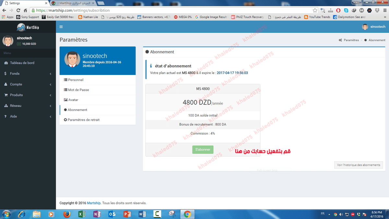Screen dimensions: 389x219
Task: Click the Chrome taskbar icon
Action: [x=187, y=214]
